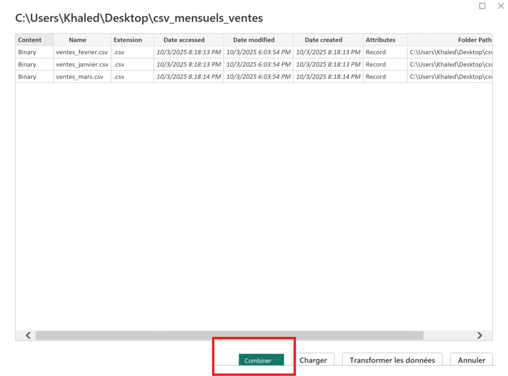Click the Date accessed column header

pos(184,40)
